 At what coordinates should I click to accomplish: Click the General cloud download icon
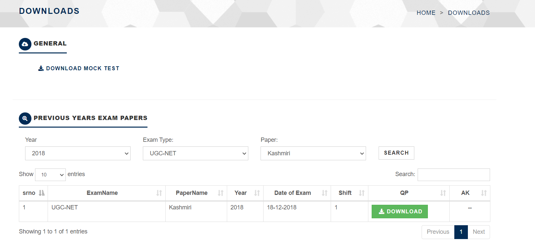(x=25, y=44)
